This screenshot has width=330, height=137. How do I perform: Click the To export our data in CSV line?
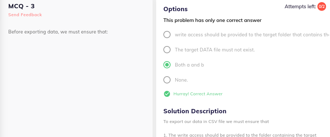click(x=216, y=122)
